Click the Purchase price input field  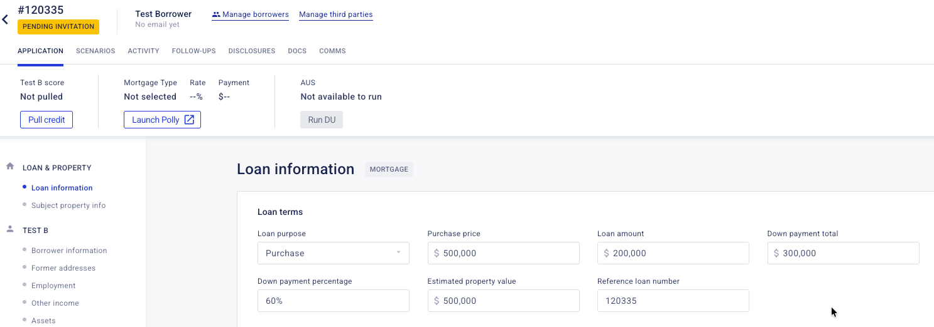[x=503, y=253]
